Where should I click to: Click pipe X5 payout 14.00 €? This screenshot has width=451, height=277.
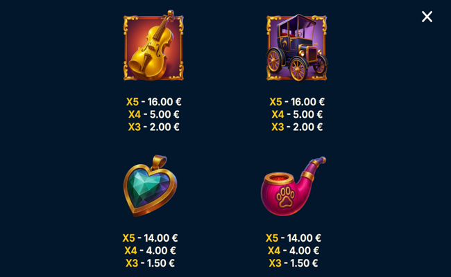[x=293, y=238]
